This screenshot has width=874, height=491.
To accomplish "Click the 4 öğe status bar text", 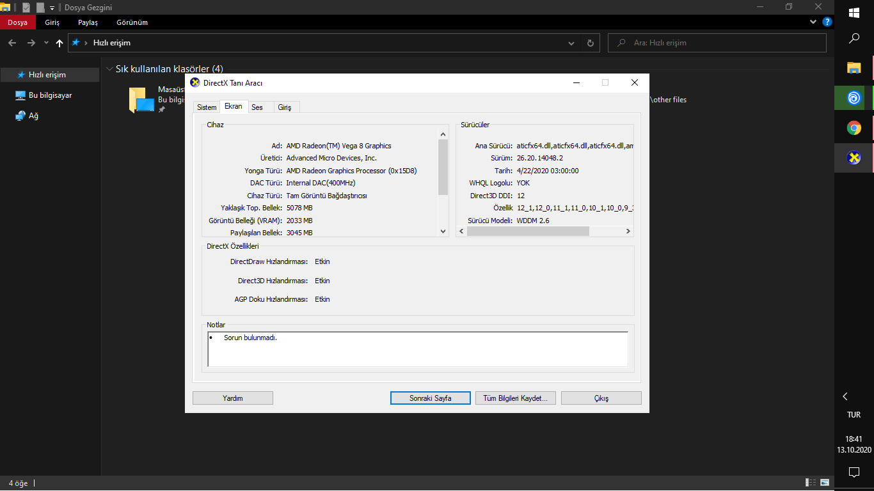I will (18, 483).
